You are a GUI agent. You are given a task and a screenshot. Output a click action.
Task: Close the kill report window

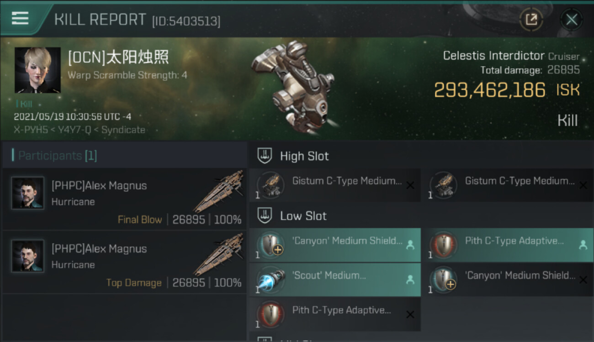click(572, 20)
